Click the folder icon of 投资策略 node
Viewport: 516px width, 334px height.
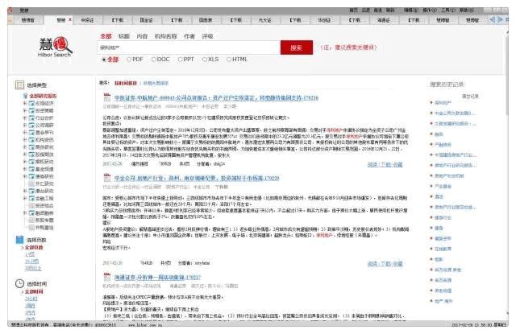click(31, 110)
